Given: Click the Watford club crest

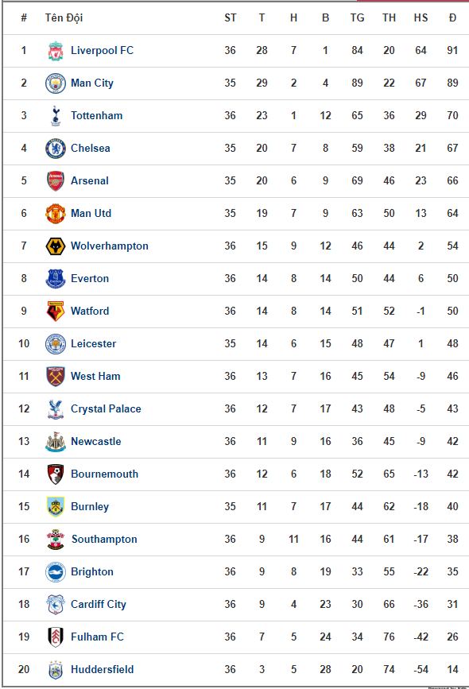Looking at the screenshot, I should pyautogui.click(x=56, y=311).
